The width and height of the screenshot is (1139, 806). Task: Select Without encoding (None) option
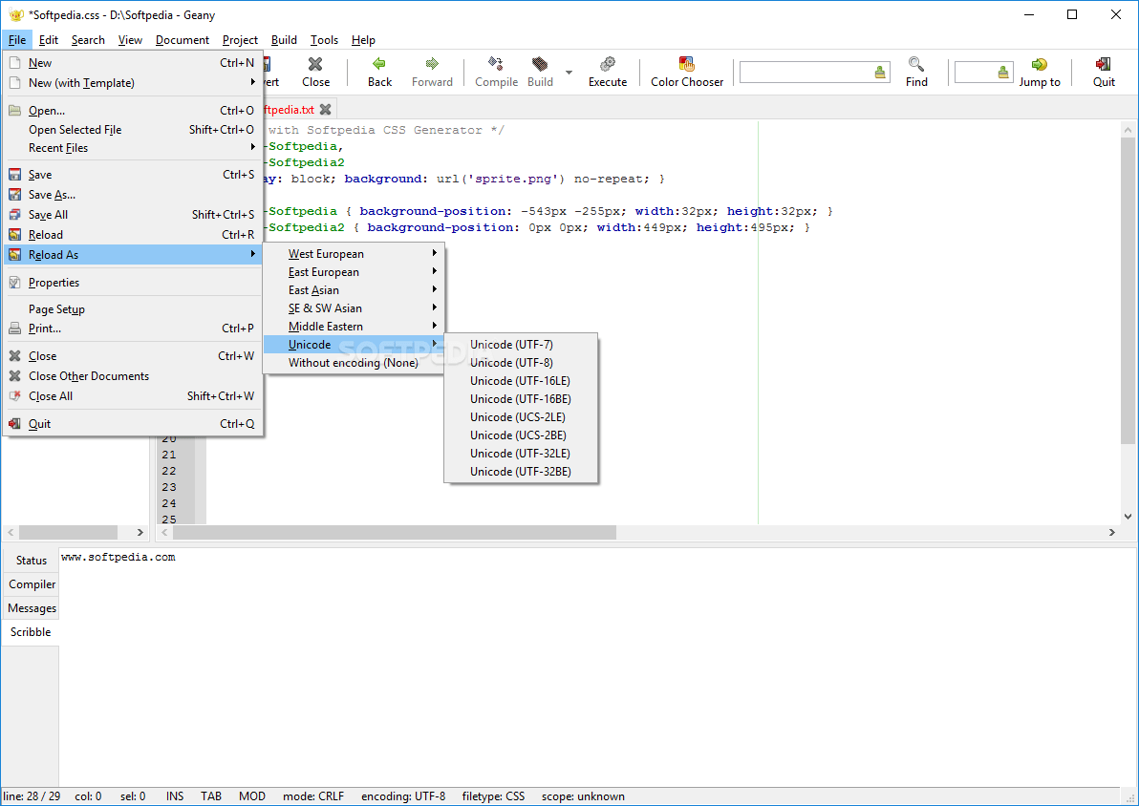click(x=354, y=362)
